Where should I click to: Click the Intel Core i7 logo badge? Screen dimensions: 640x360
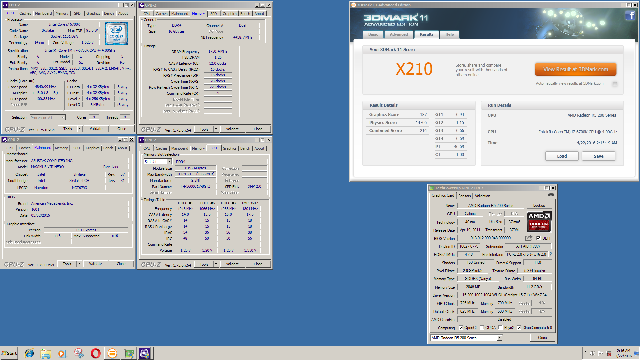[x=116, y=33]
